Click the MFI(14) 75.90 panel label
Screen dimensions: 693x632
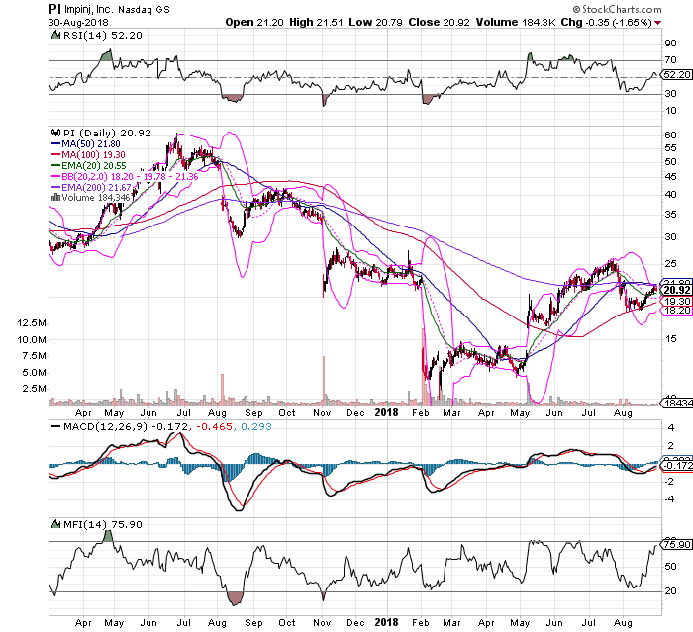tap(103, 524)
